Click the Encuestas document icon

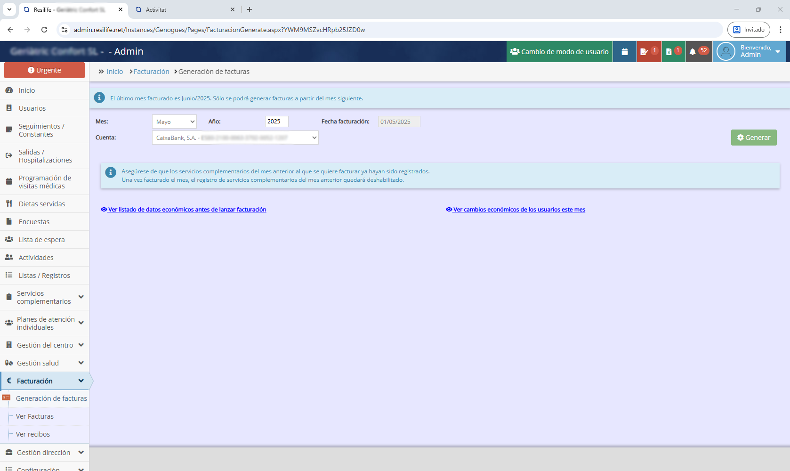pos(9,221)
